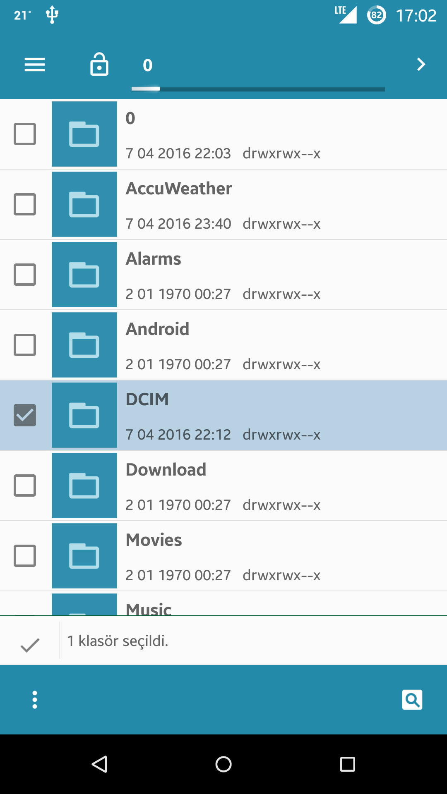Tap the Movies folder icon

84,556
